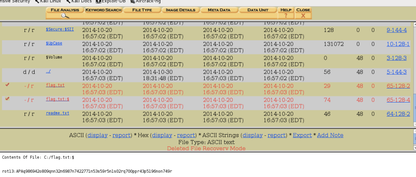Screen dimensions: 416x177
Task: Open the deleted flag.txt file link
Action: [x=55, y=85]
